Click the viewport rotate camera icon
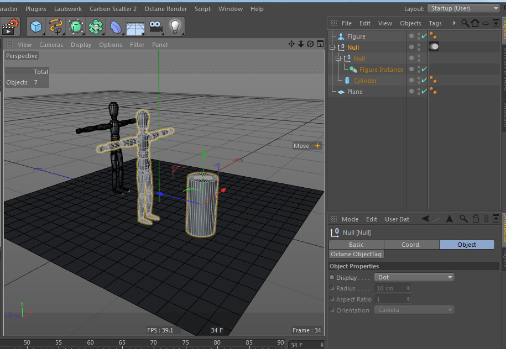This screenshot has width=506, height=349. 310,44
